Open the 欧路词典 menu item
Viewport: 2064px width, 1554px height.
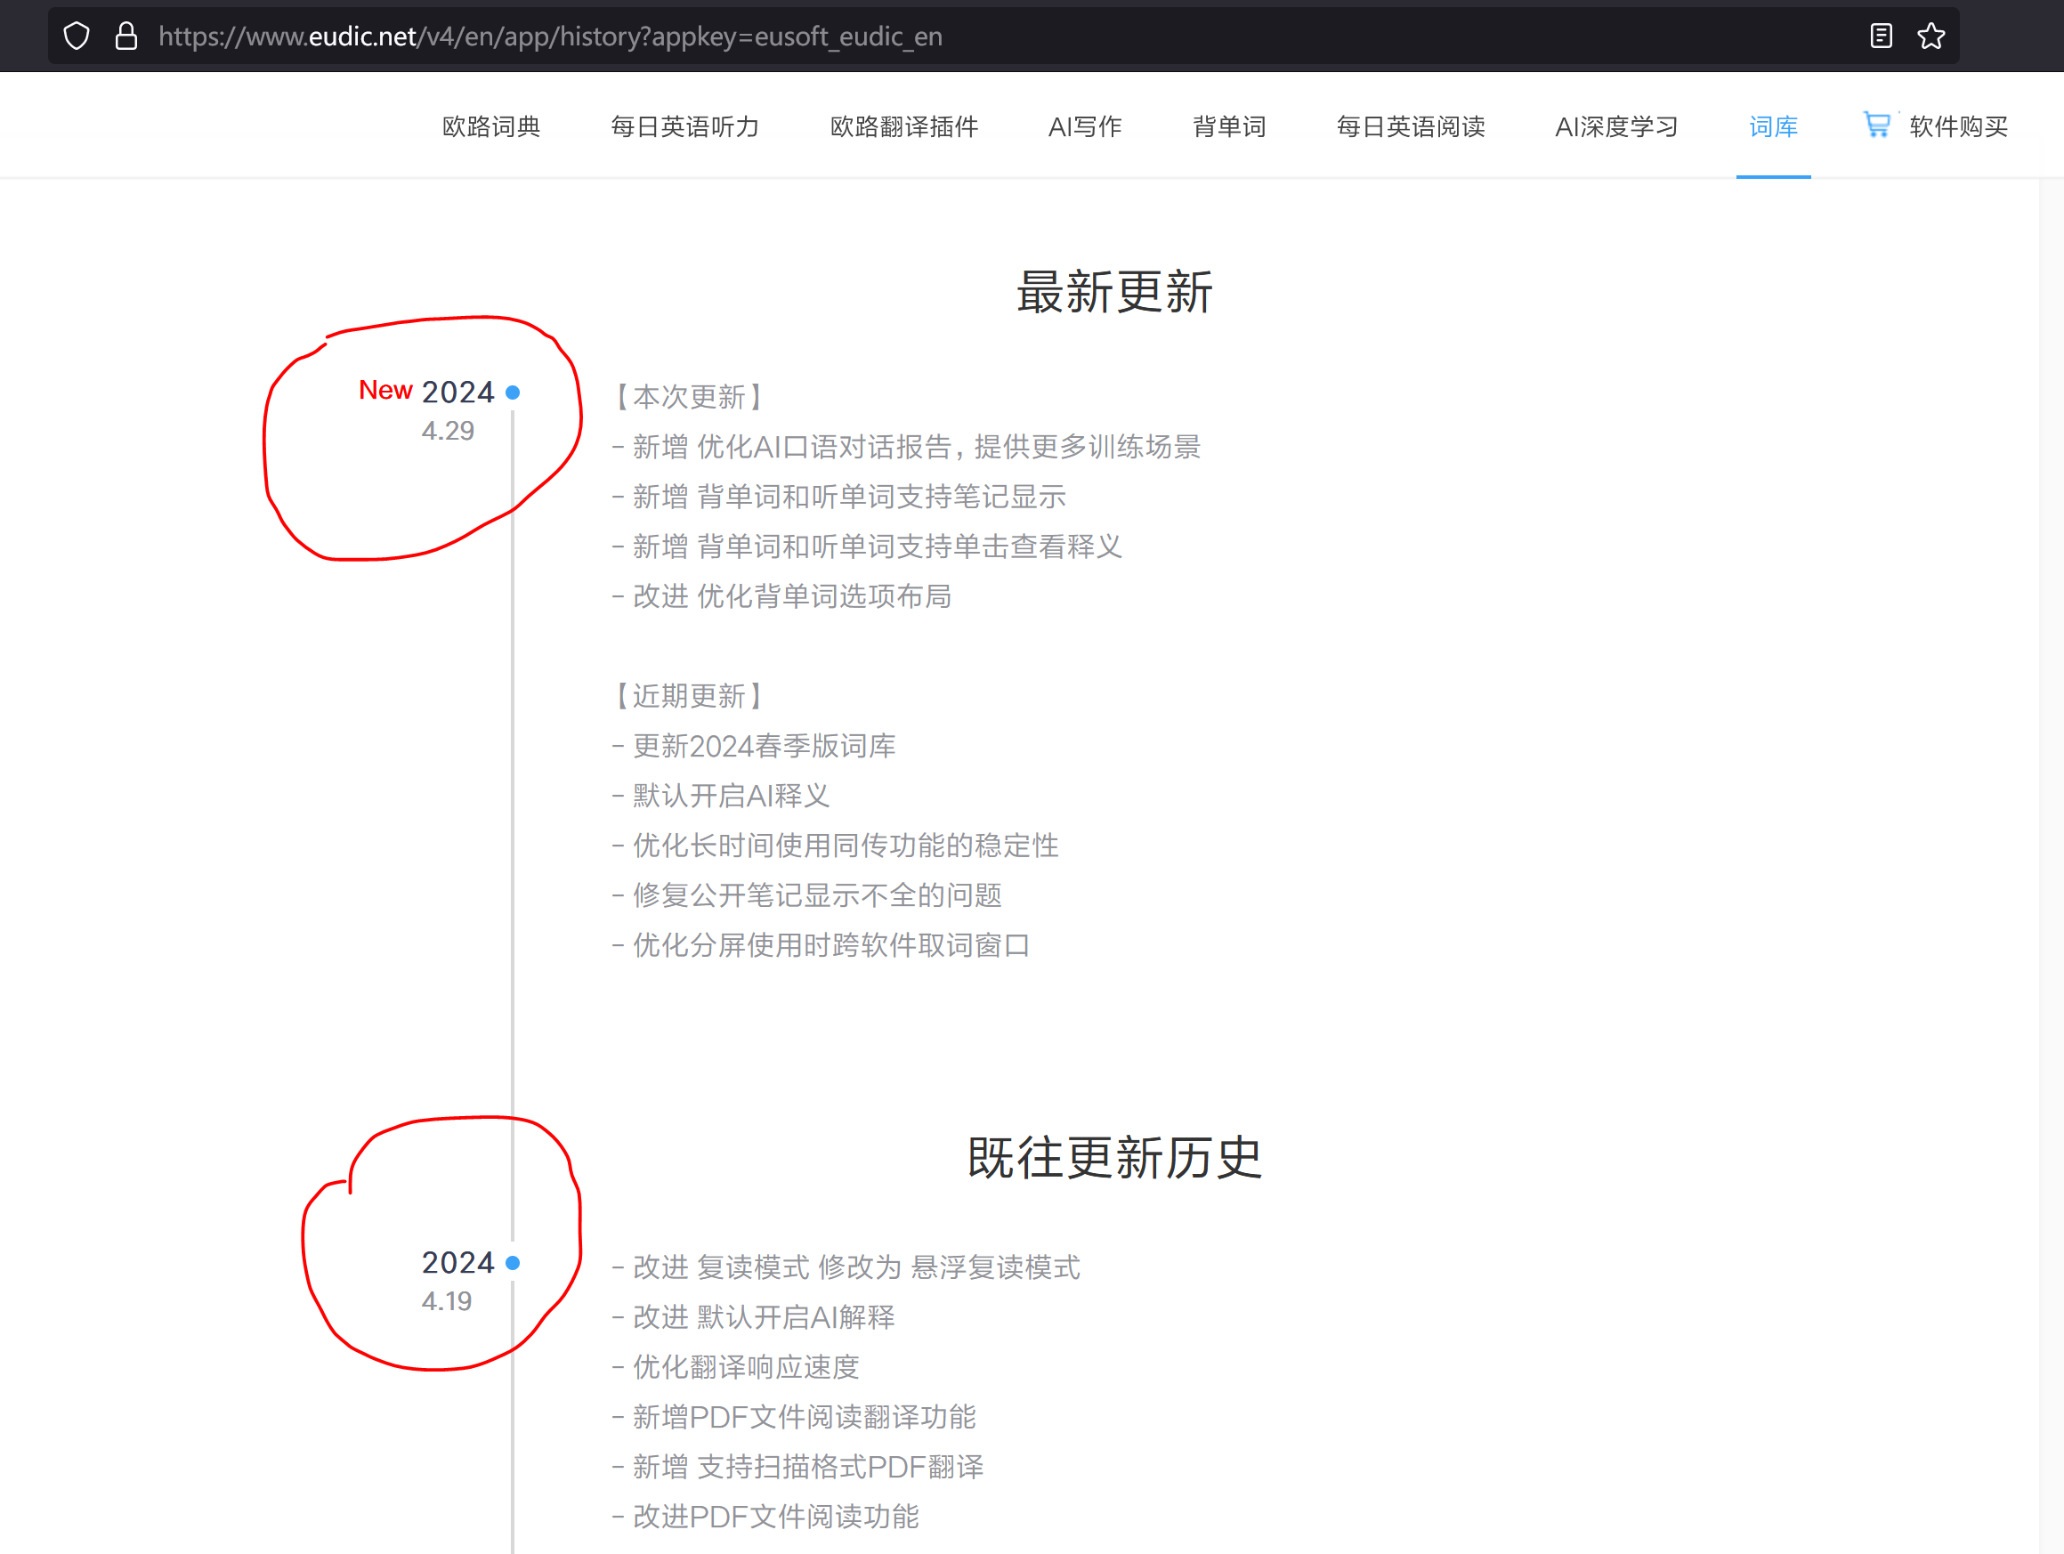[x=490, y=126]
